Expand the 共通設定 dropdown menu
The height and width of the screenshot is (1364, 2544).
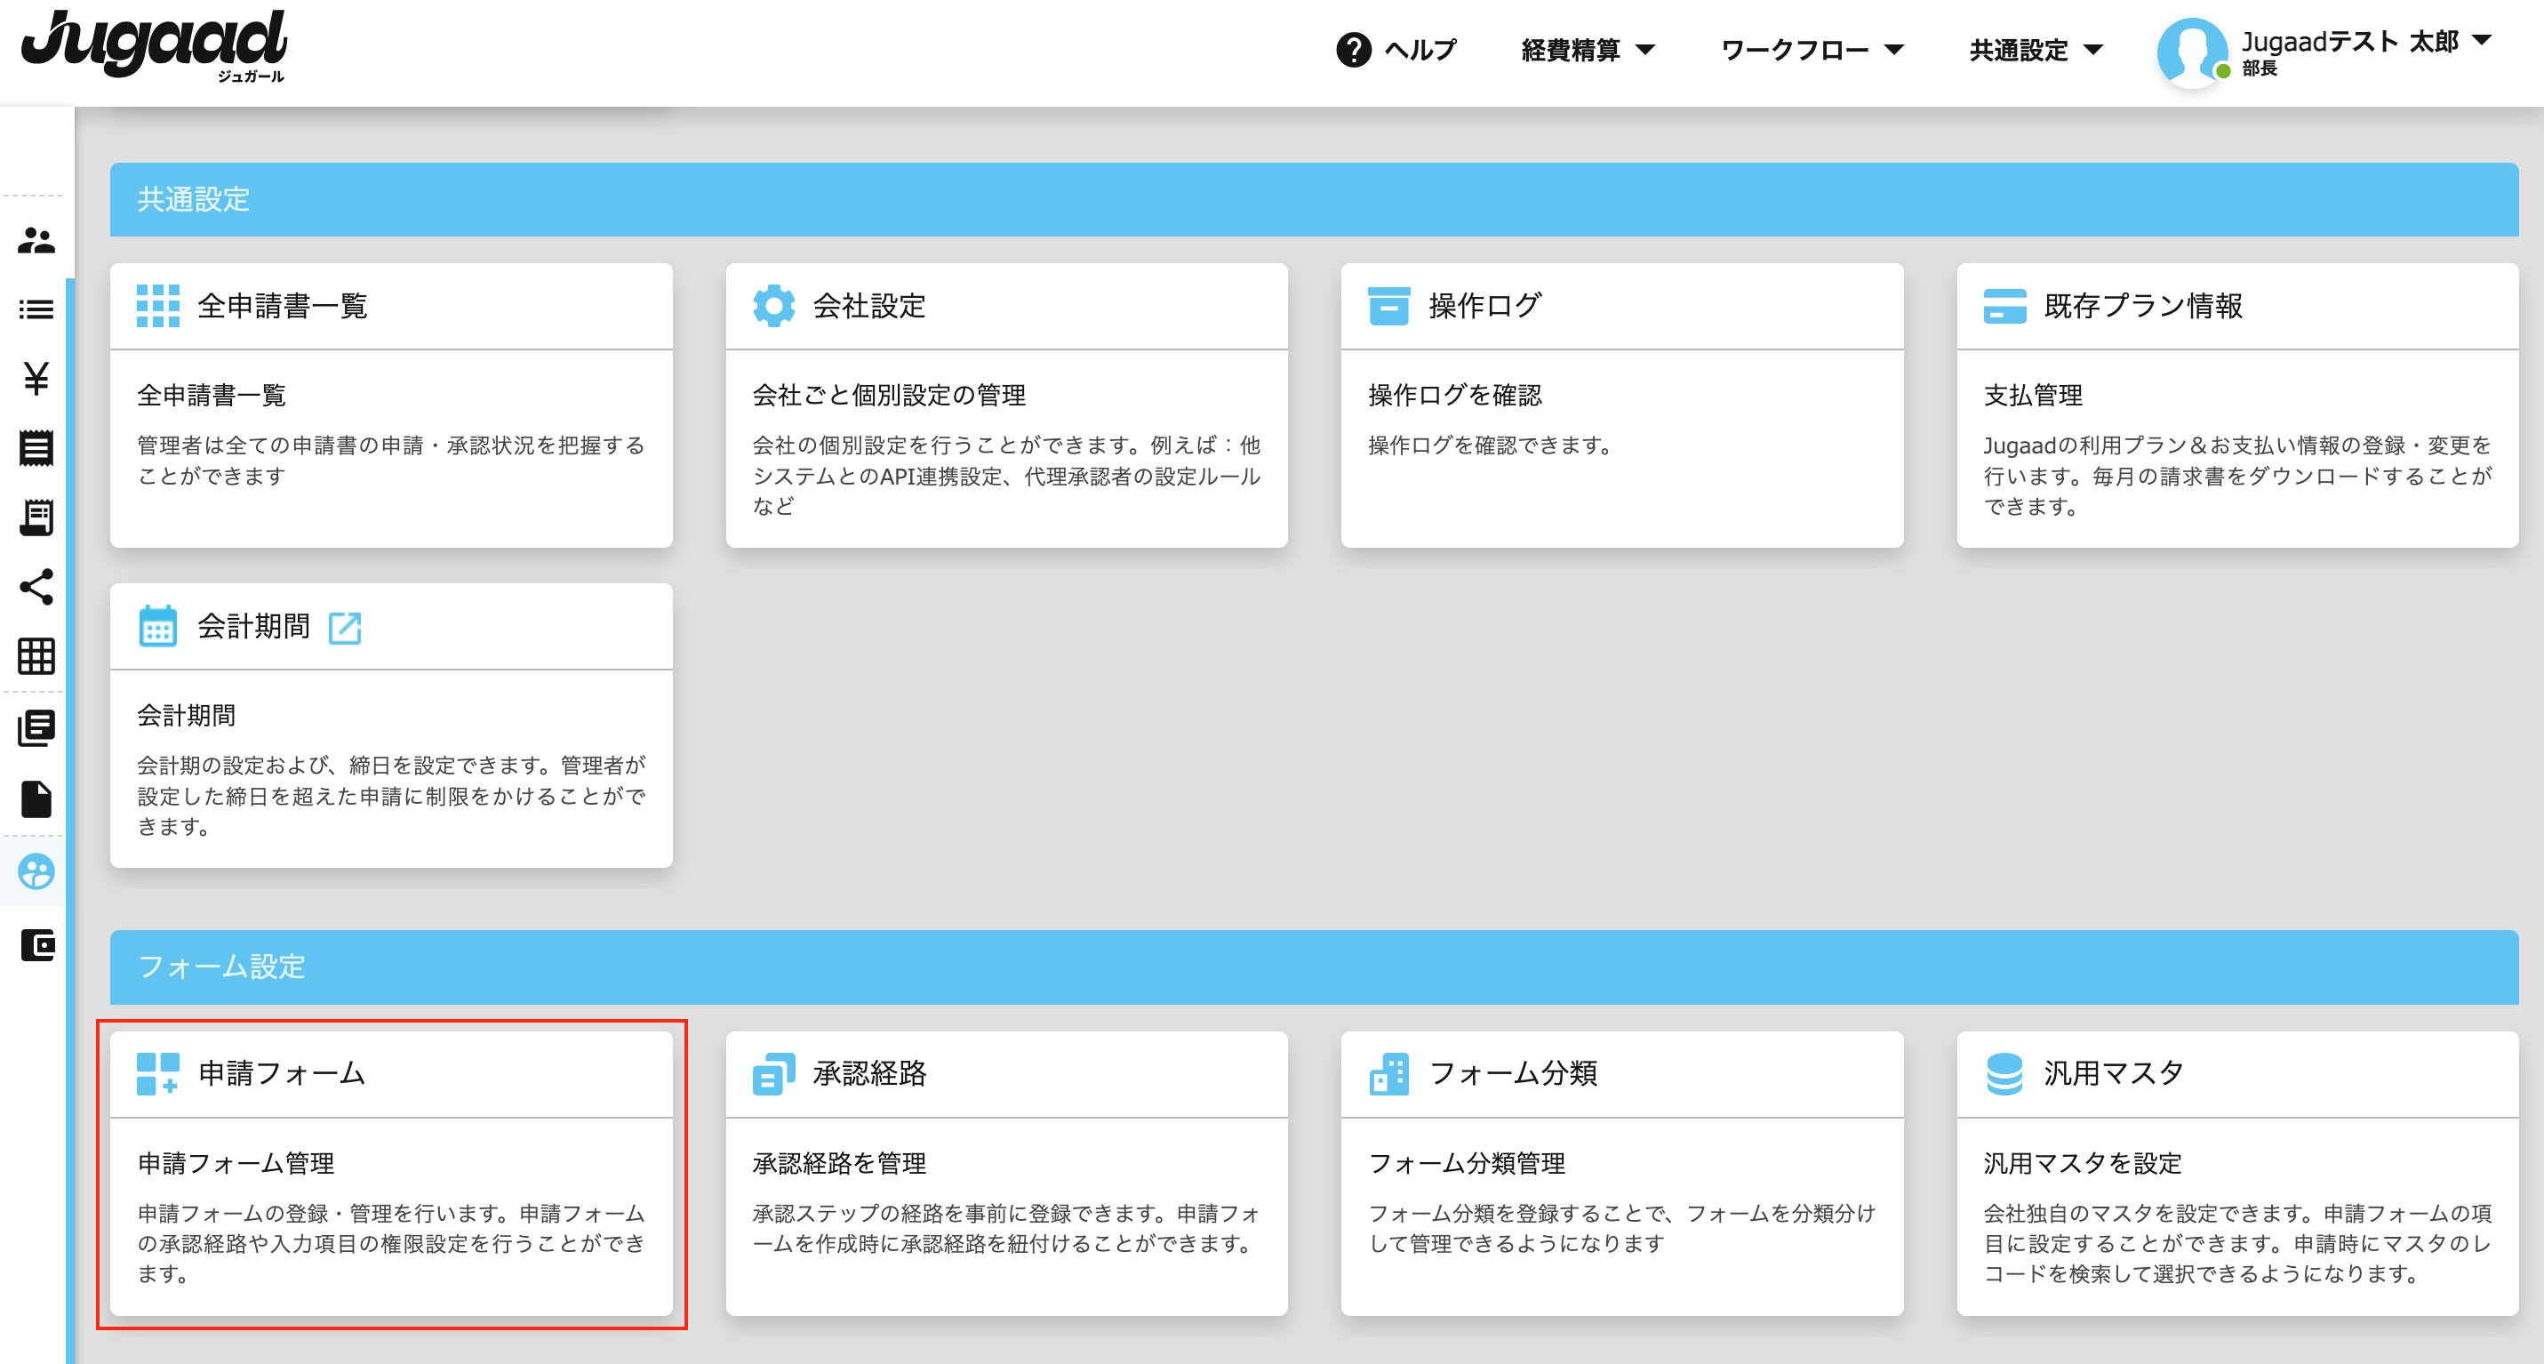pos(2036,50)
